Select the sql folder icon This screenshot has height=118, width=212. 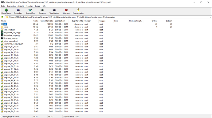point(2,24)
